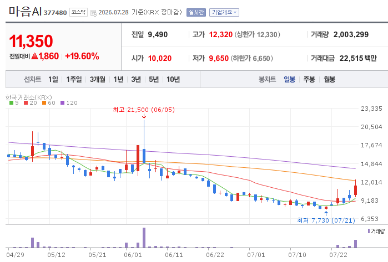Image resolution: width=388 pixels, height=262 pixels.
Task: Click the 최고 21,500 (06/05) high label
Action: 144,110
